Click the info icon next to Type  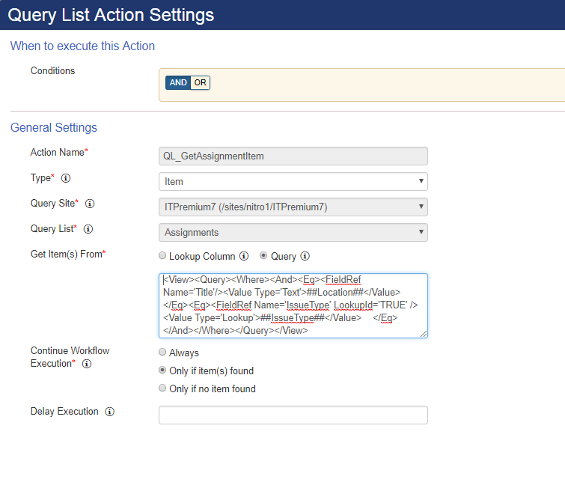[x=66, y=178]
